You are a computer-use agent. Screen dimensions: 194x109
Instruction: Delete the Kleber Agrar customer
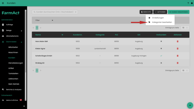coord(178,48)
